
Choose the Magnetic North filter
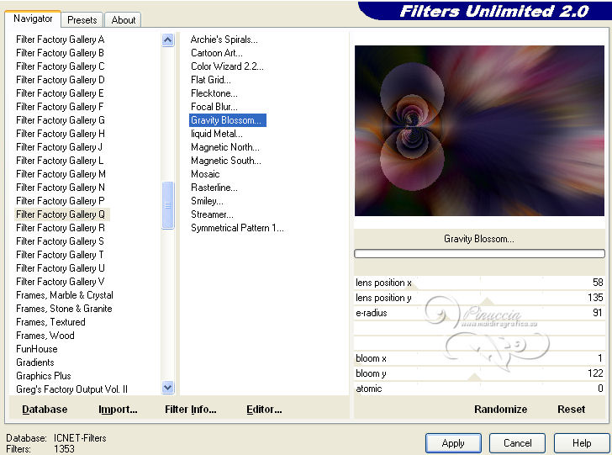tap(224, 147)
